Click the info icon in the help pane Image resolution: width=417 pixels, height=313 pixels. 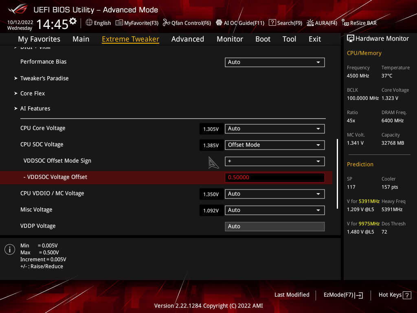10,249
